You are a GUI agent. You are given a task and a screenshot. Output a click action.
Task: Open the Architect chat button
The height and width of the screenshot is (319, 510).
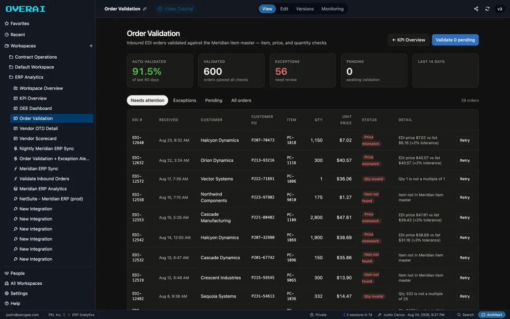[x=492, y=315]
